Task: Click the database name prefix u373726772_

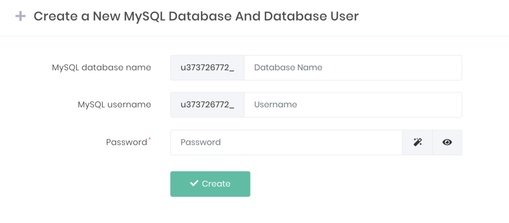Action: (x=207, y=67)
